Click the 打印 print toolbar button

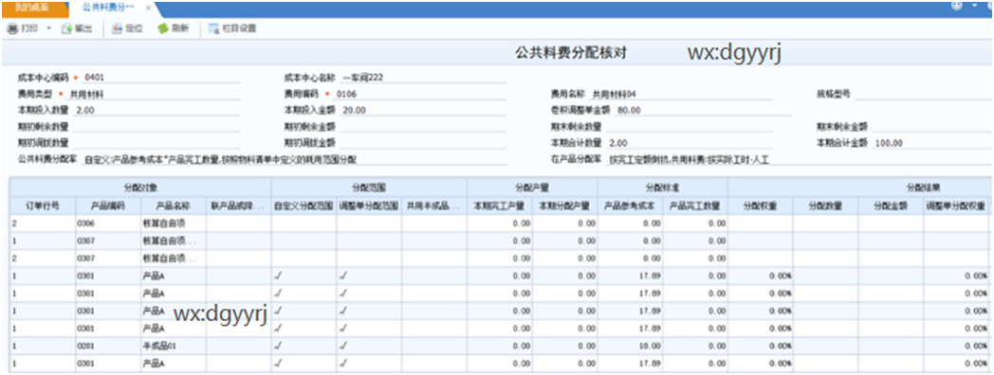[x=24, y=28]
